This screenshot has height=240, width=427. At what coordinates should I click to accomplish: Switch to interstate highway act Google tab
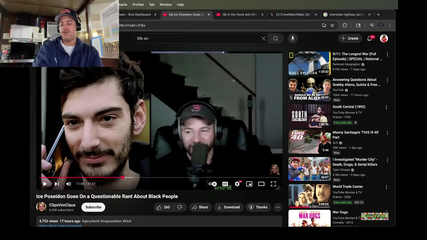click(347, 15)
